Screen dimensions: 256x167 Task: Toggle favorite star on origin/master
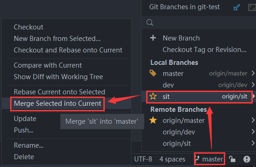153,120
